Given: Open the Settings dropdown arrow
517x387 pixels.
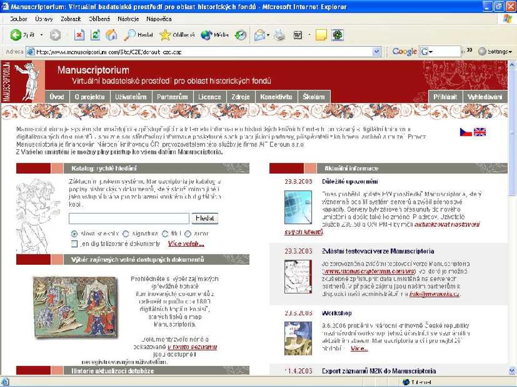Looking at the screenshot, I should 511,52.
